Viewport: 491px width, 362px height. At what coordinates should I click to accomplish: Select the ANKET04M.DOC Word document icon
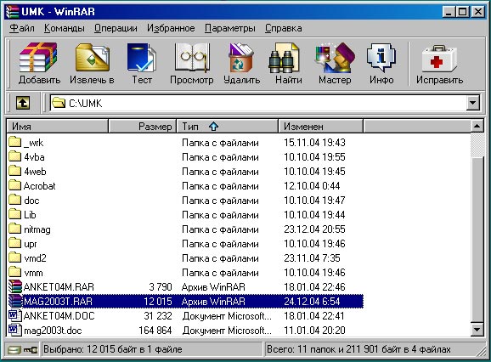pos(14,315)
